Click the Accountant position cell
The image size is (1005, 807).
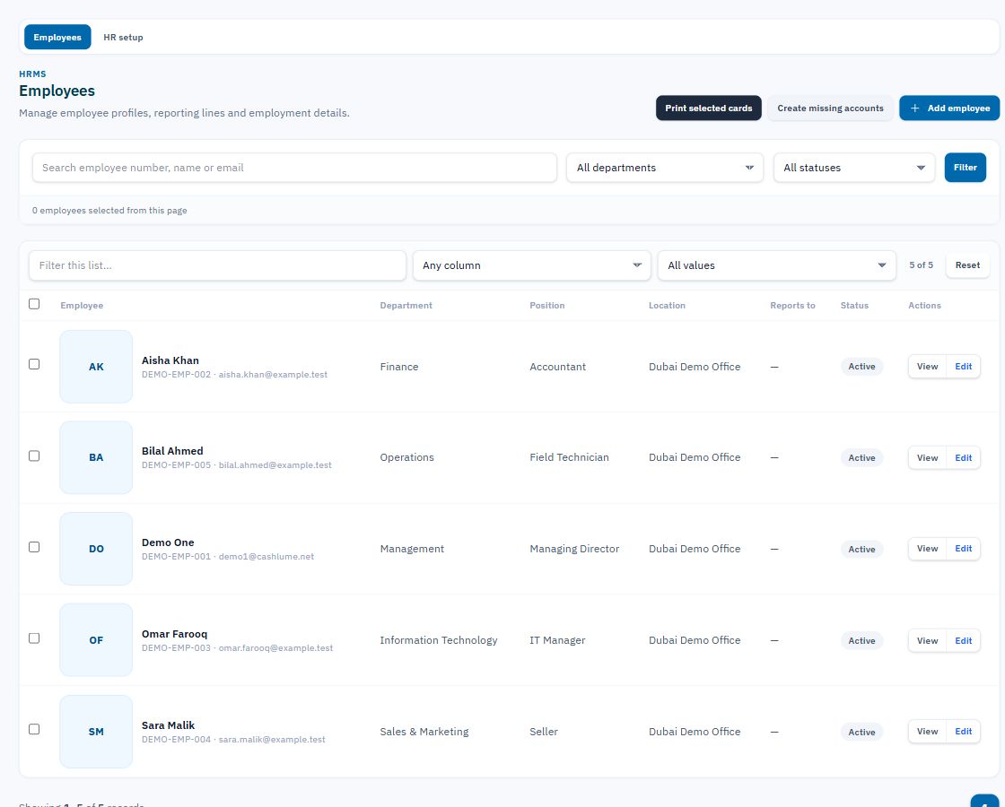pyautogui.click(x=557, y=367)
